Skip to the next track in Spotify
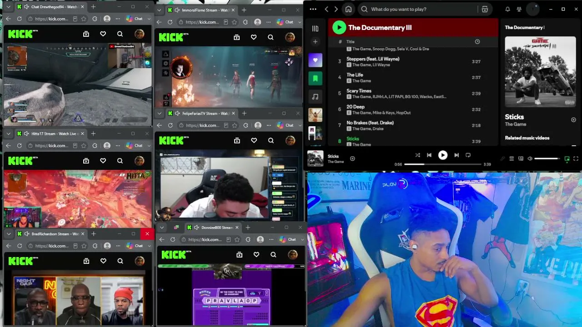The image size is (582, 327). (457, 155)
